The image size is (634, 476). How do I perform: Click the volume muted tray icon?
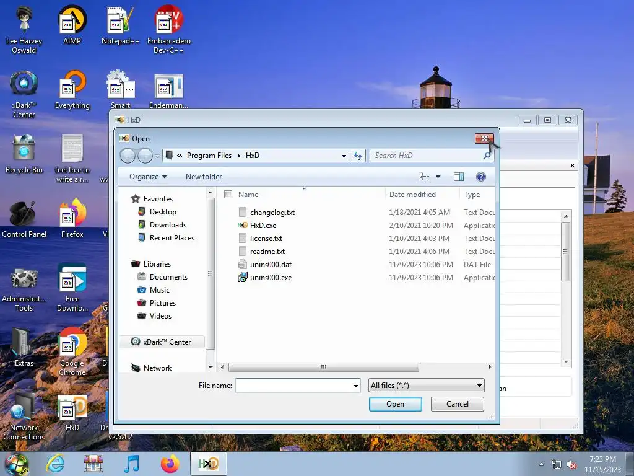571,465
